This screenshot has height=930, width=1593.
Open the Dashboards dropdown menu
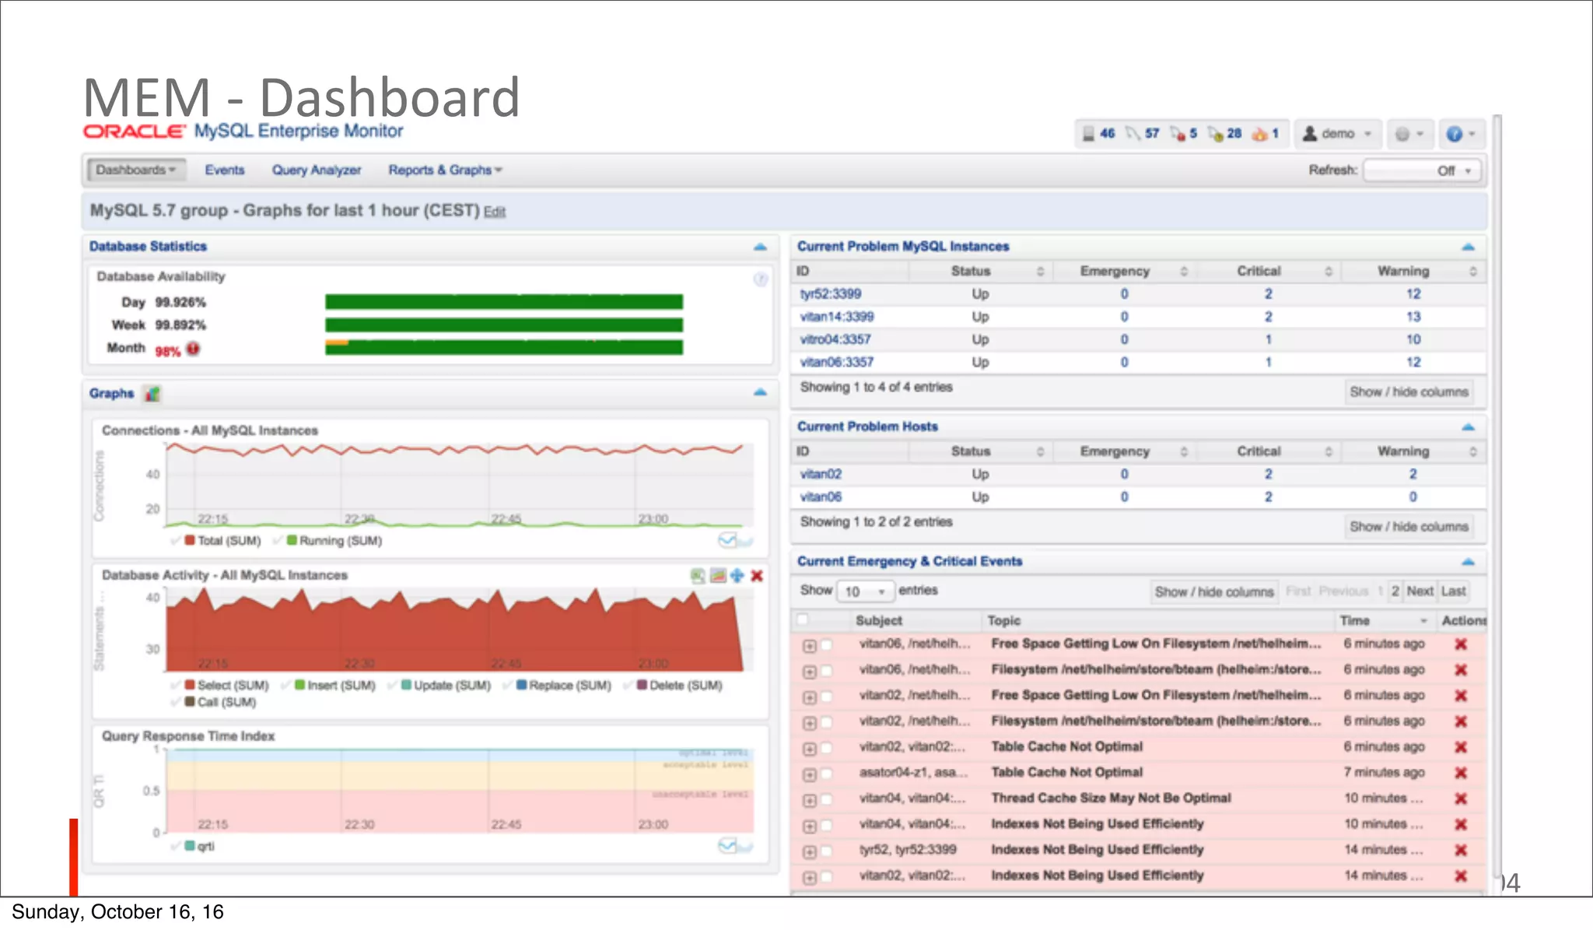(136, 170)
